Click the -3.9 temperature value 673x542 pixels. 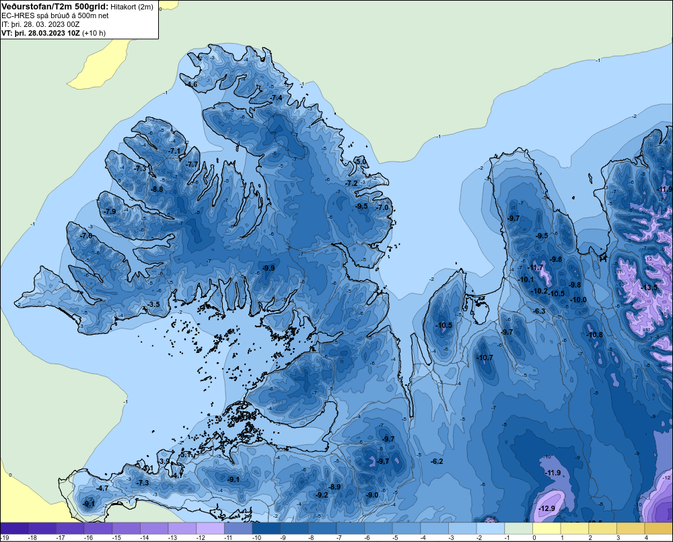(x=165, y=461)
